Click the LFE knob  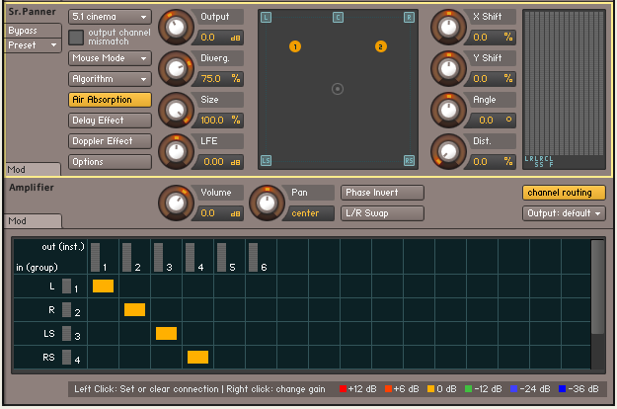coord(176,151)
